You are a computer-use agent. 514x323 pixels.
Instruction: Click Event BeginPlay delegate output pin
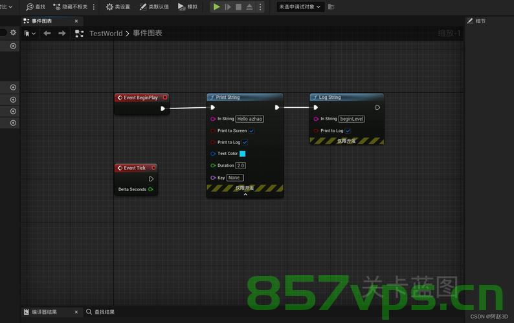pos(165,97)
